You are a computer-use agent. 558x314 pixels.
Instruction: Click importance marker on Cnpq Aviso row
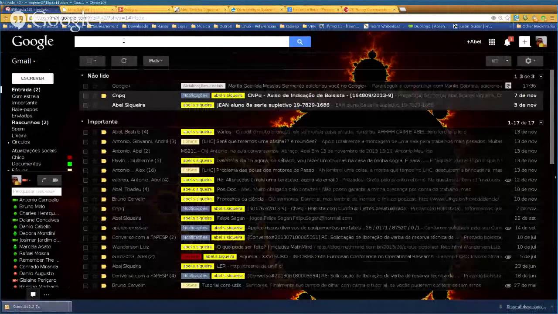point(103,96)
